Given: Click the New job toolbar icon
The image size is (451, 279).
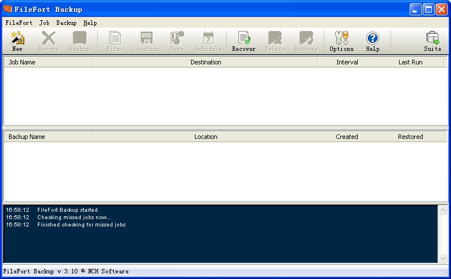Looking at the screenshot, I should coord(17,41).
